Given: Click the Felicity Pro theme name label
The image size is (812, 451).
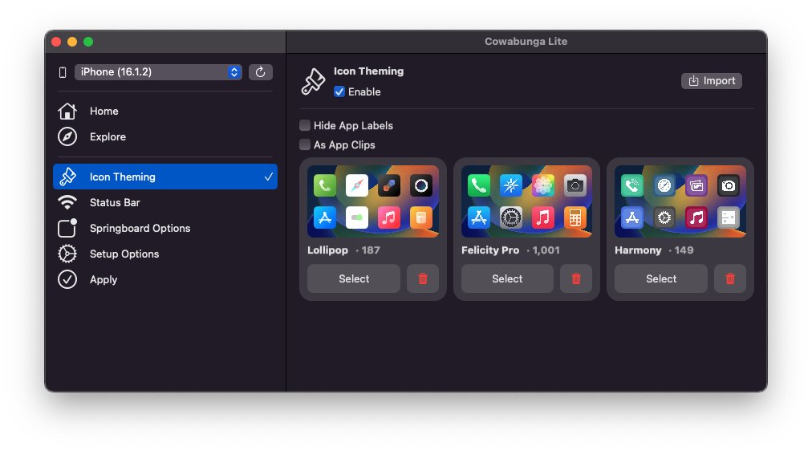Looking at the screenshot, I should (x=490, y=250).
